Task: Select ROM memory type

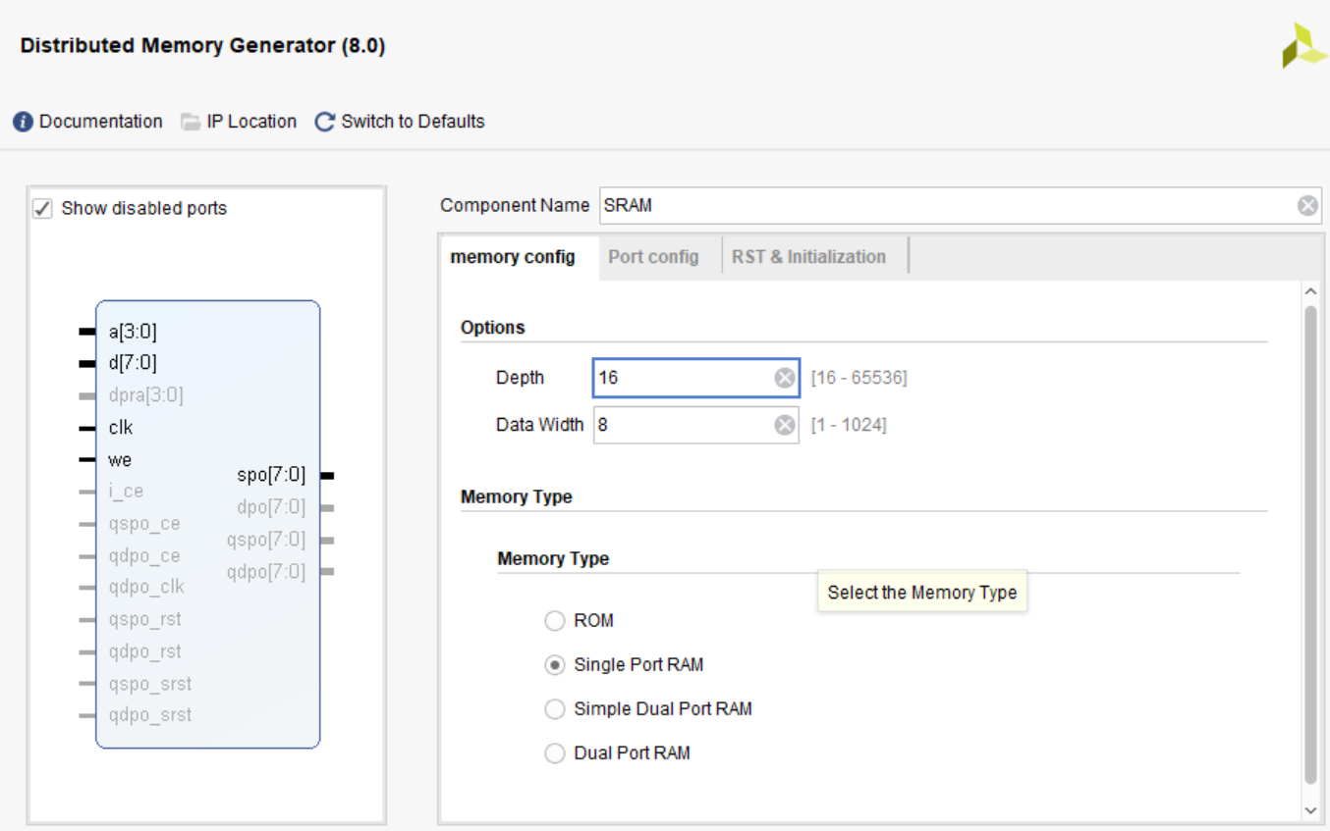Action: pos(555,621)
